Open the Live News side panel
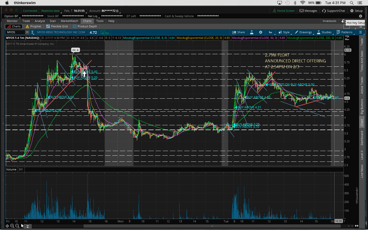Screen dimensions: 368x230 tap(362, 171)
